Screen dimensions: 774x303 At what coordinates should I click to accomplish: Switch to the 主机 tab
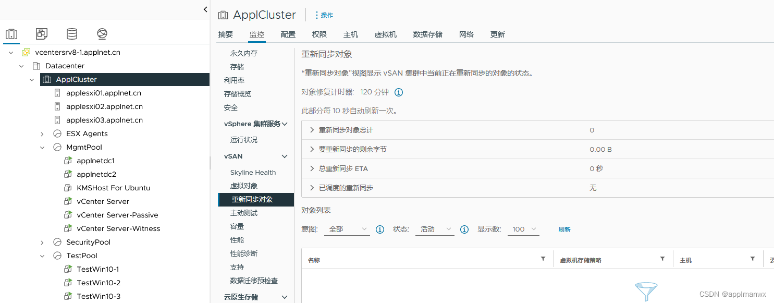pyautogui.click(x=351, y=34)
